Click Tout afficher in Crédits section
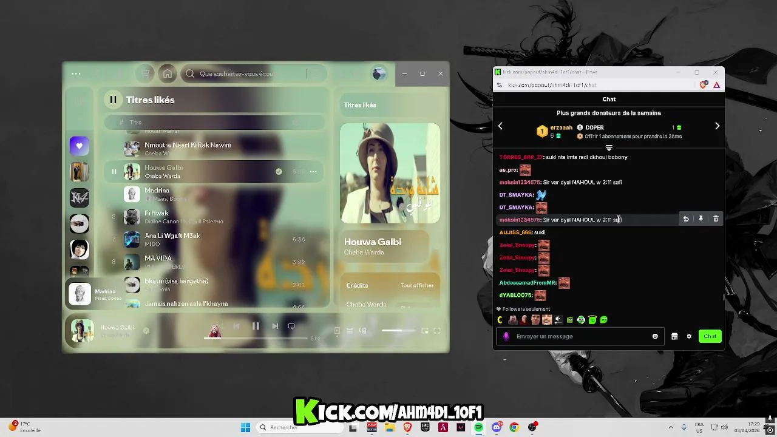 coord(417,285)
